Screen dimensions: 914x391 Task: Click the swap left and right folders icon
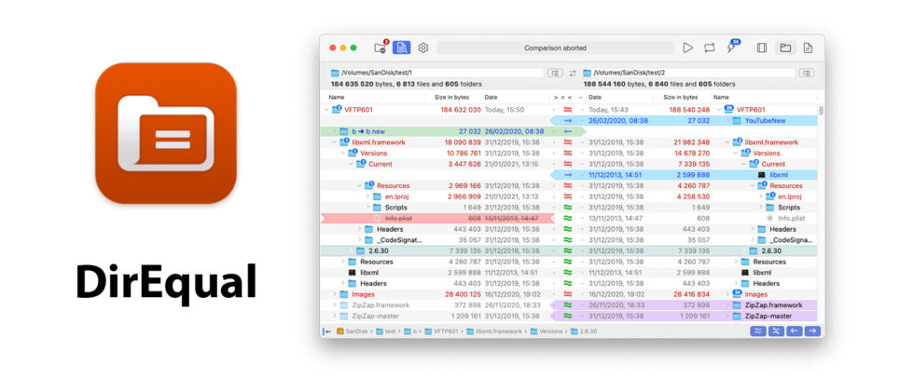pos(573,73)
